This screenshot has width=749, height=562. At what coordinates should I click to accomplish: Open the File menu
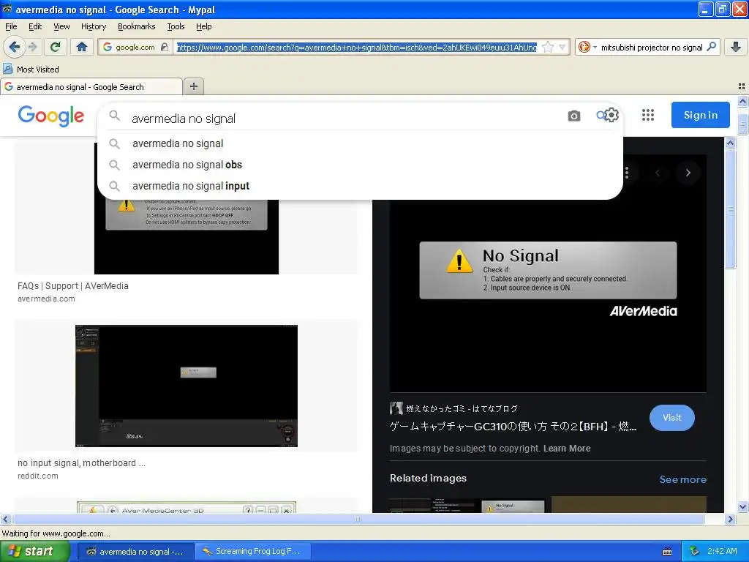coord(11,26)
